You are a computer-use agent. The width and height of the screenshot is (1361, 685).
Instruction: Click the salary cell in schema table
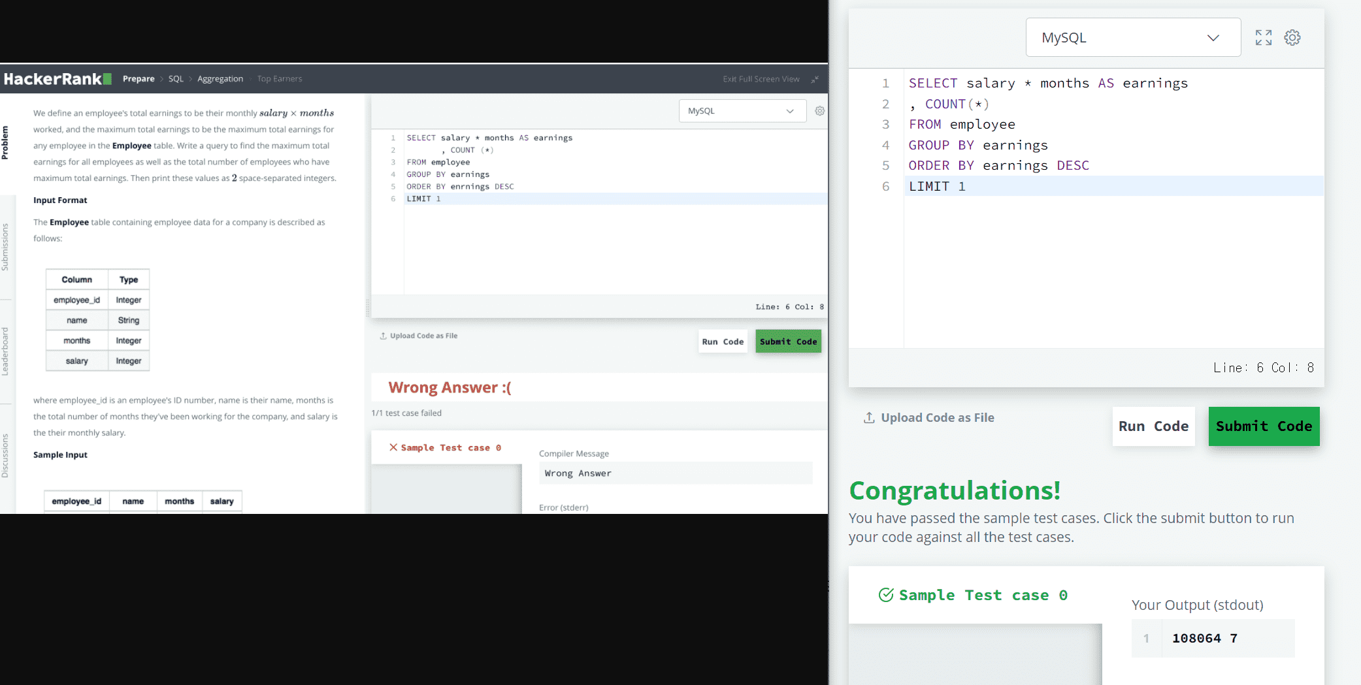click(x=76, y=360)
